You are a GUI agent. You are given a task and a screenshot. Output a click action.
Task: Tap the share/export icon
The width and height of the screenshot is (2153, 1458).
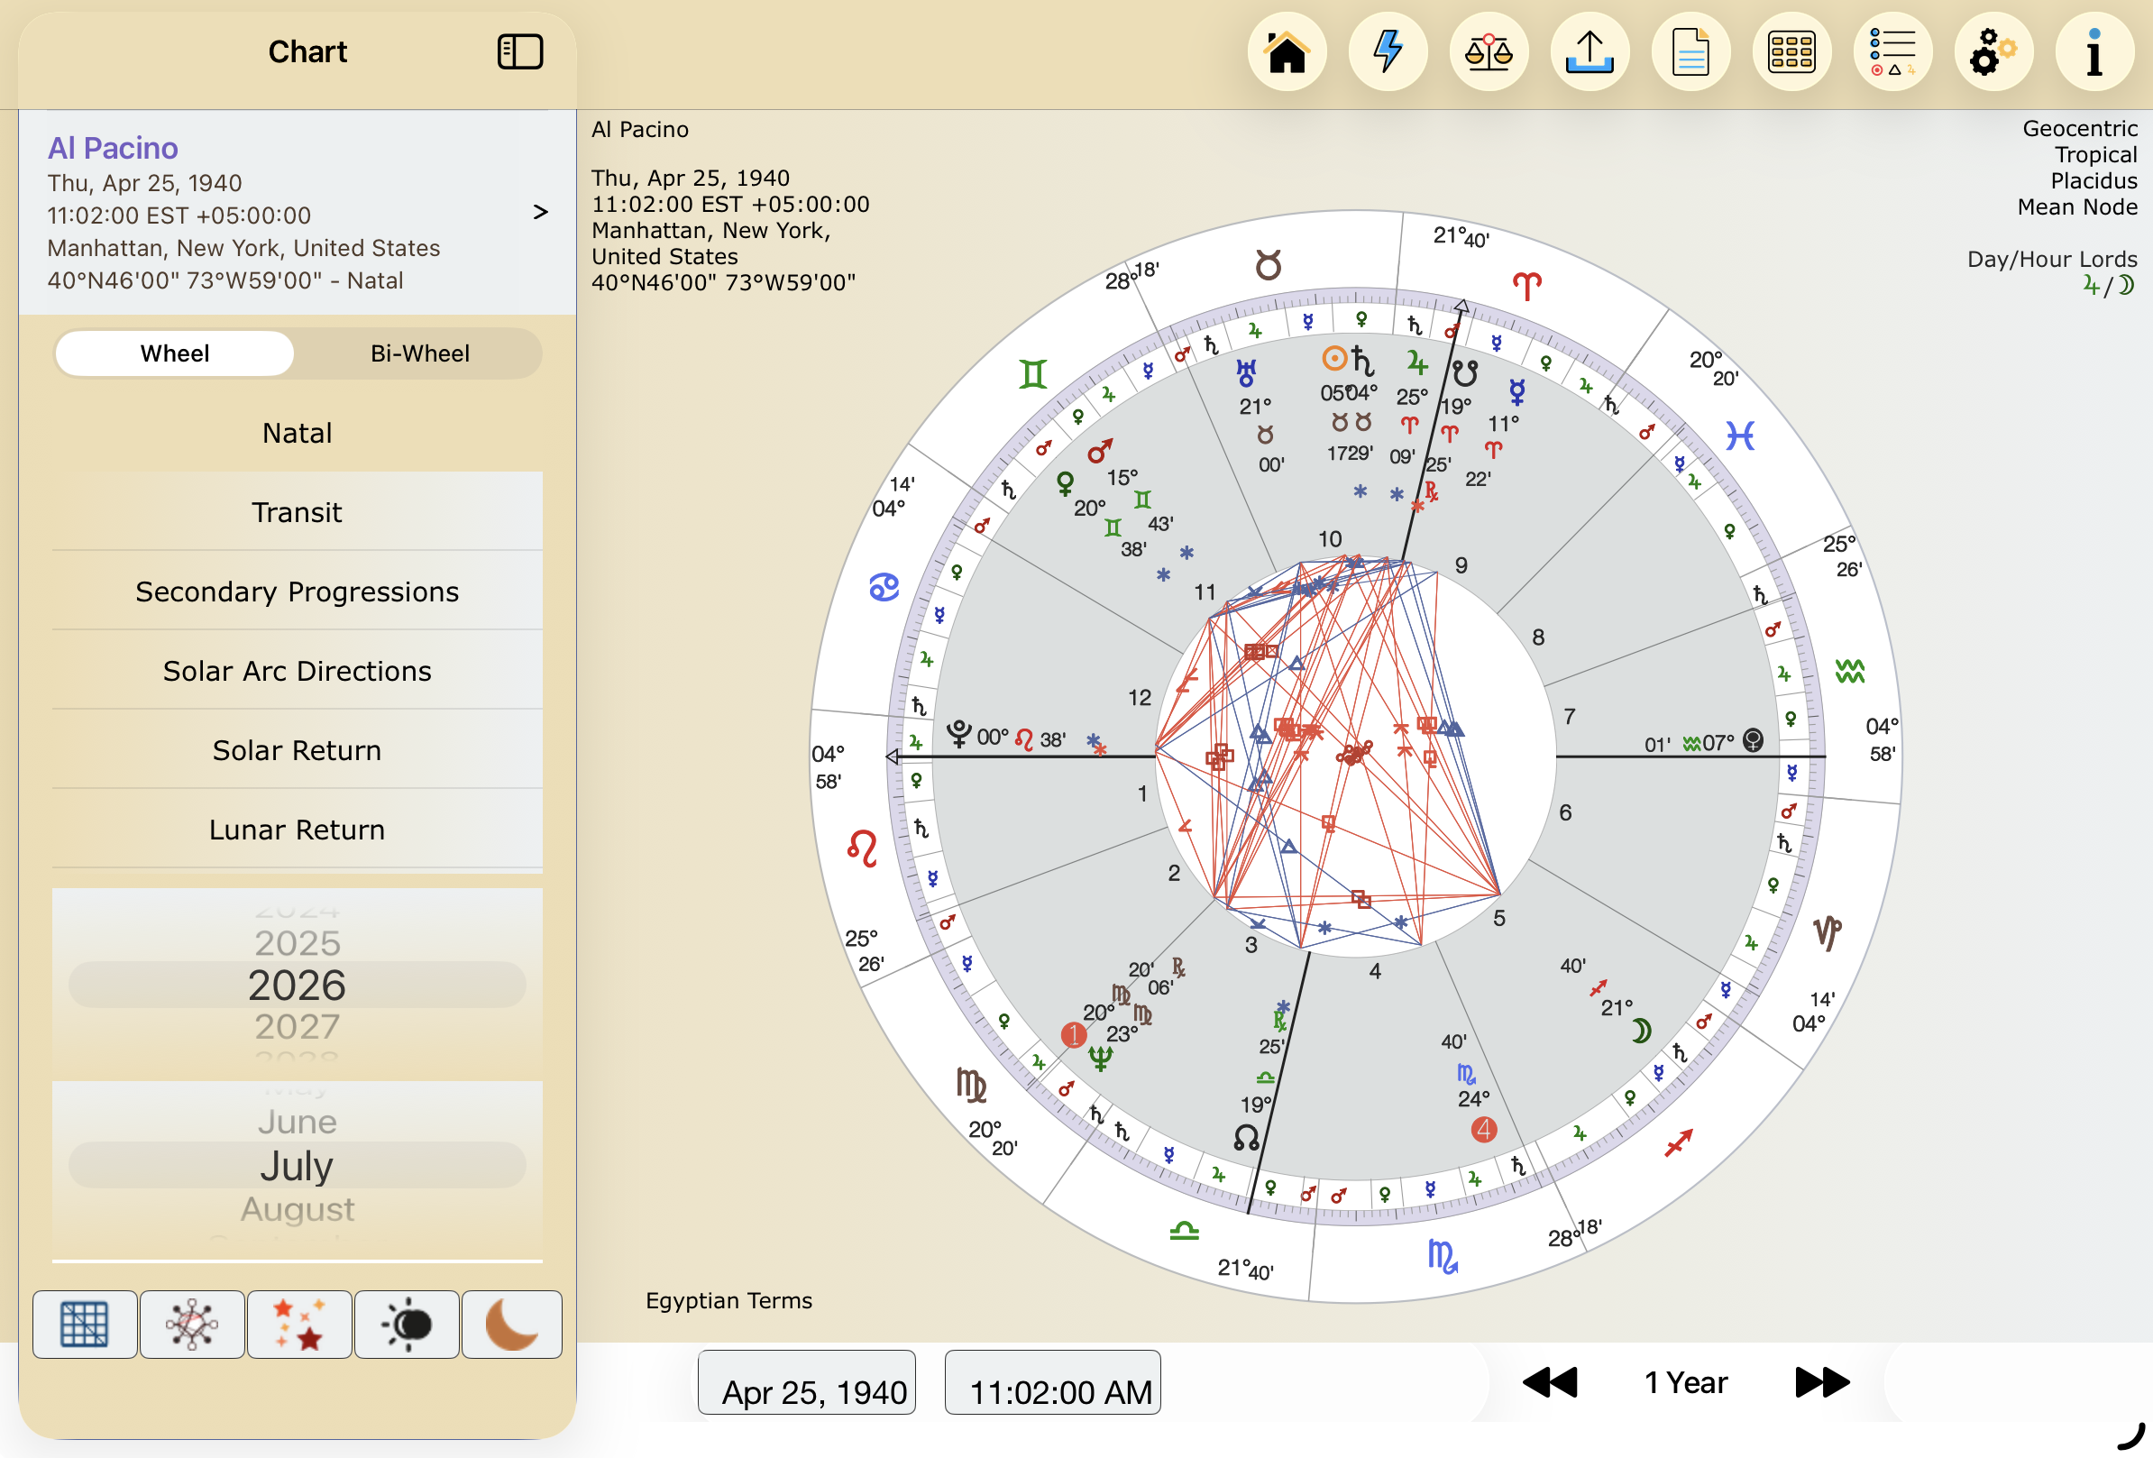click(1590, 53)
